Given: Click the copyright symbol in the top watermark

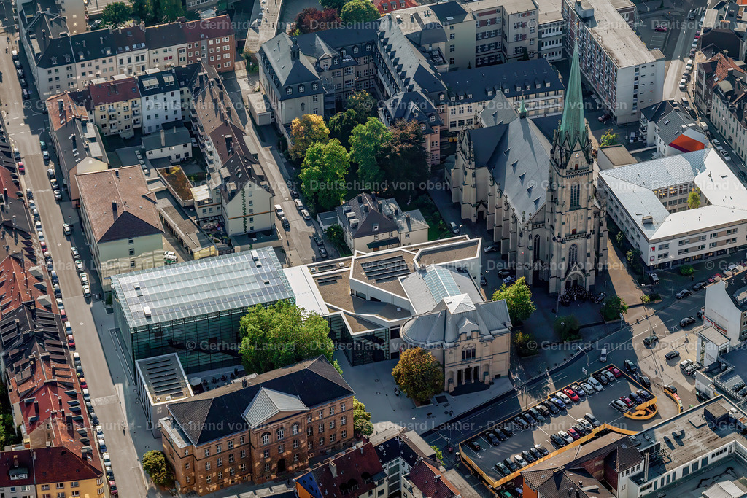Looking at the screenshot, I should tap(192, 26).
